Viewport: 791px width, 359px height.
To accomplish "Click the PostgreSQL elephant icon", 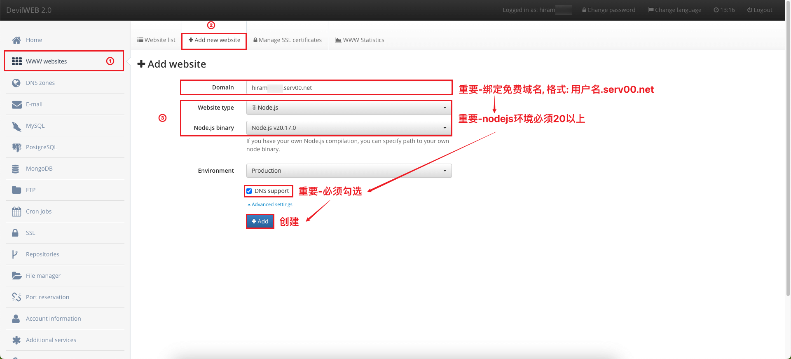I will coord(16,147).
